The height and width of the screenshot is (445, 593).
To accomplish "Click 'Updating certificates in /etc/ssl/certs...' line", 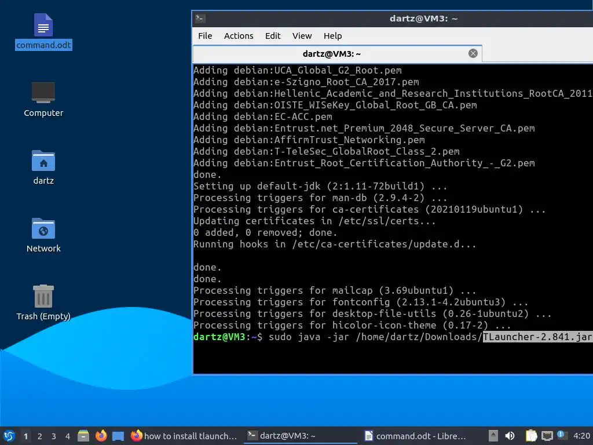I will point(314,221).
